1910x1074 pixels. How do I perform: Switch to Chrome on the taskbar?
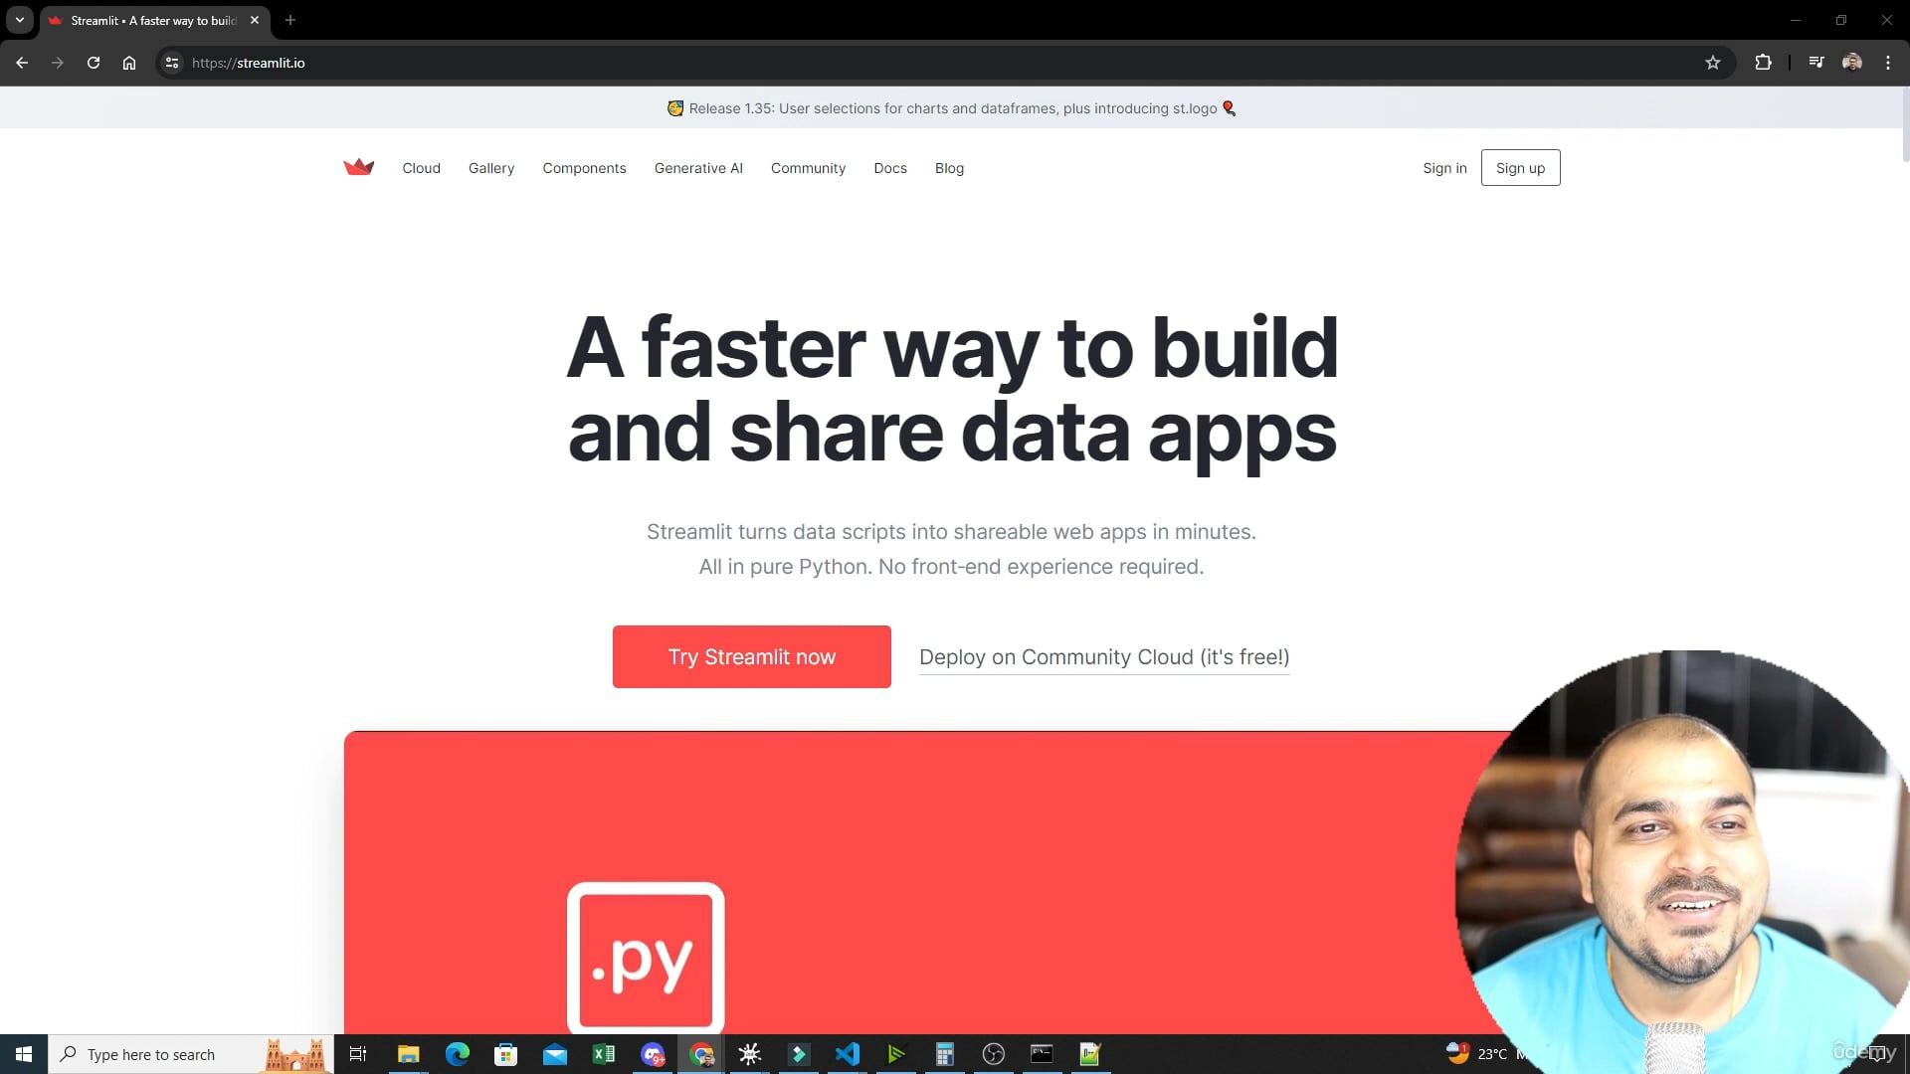701,1054
